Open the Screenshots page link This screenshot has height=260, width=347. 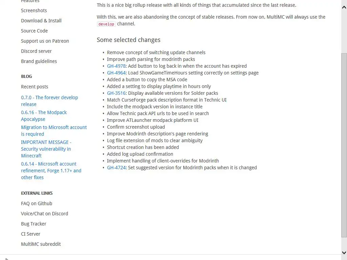(x=34, y=10)
